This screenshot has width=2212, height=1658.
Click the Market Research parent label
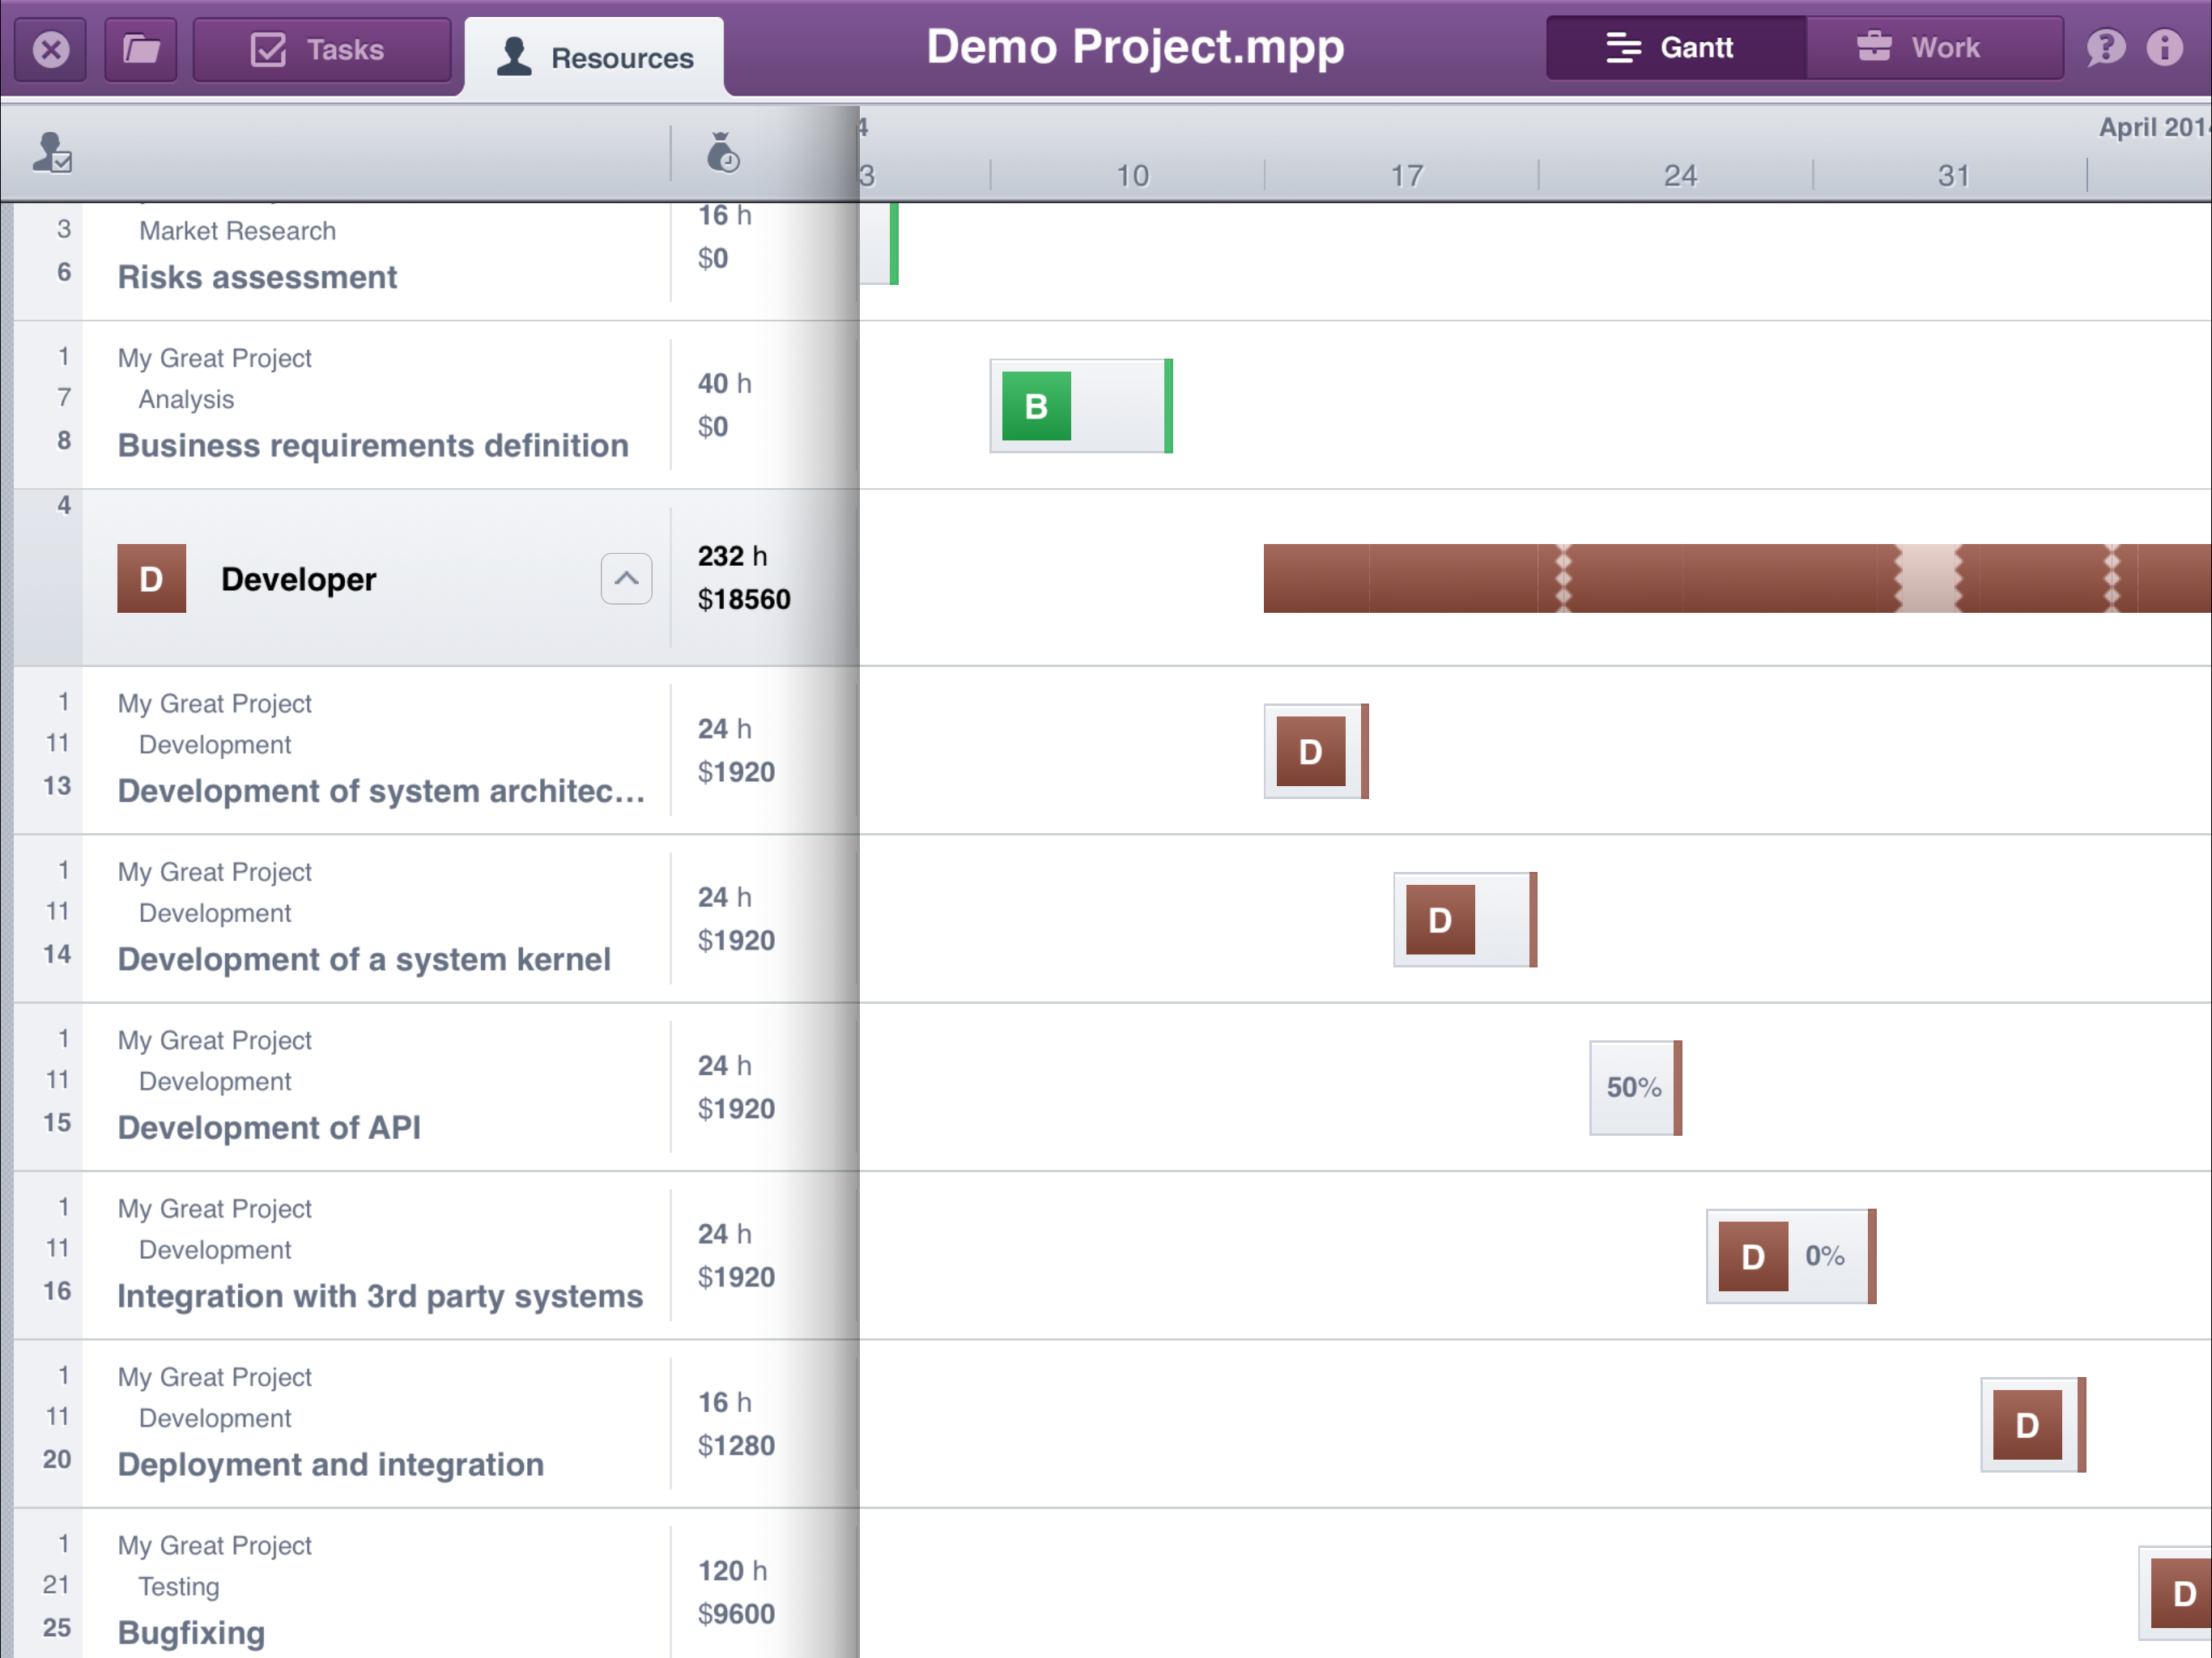(x=237, y=231)
